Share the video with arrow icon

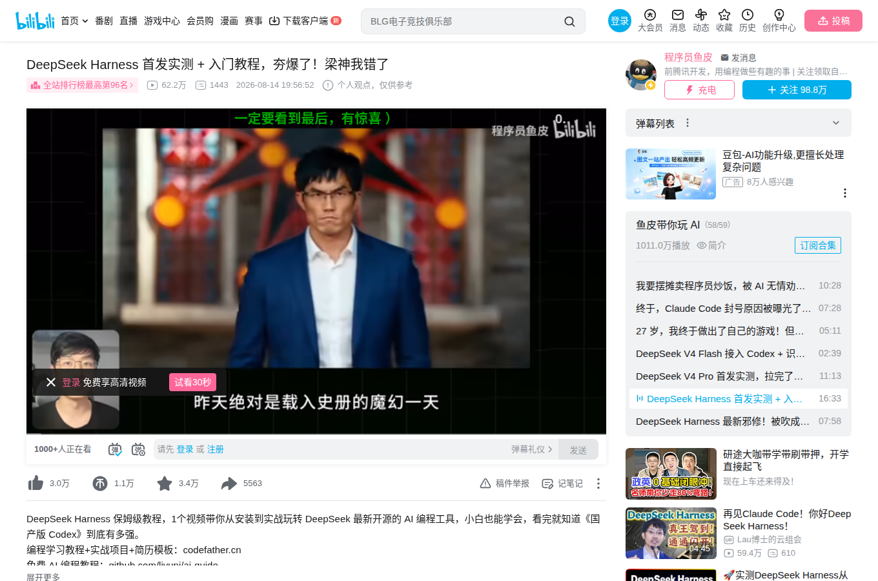[x=229, y=483]
